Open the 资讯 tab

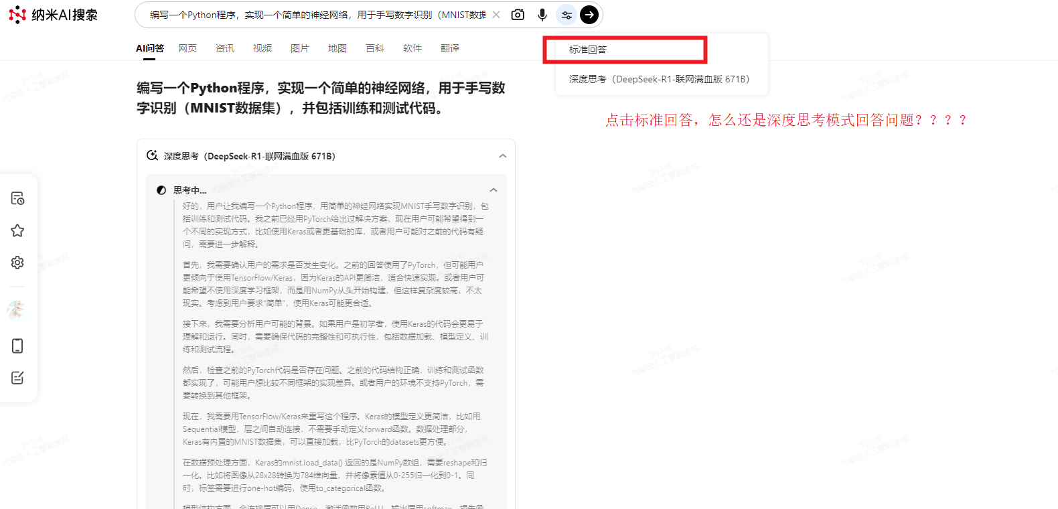click(225, 48)
